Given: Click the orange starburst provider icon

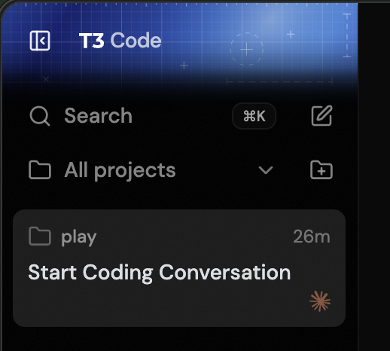Looking at the screenshot, I should click(x=320, y=301).
